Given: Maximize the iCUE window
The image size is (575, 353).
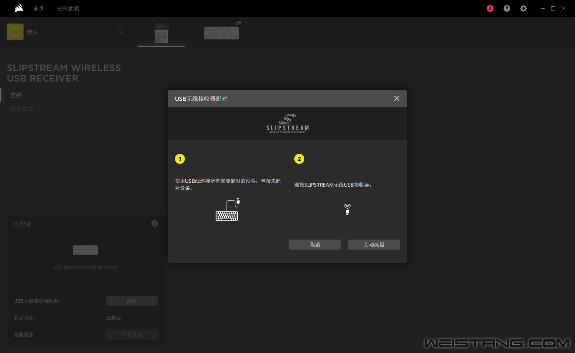Looking at the screenshot, I should click(553, 8).
